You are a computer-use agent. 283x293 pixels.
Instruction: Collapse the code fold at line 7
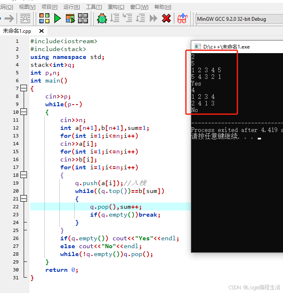(24, 88)
